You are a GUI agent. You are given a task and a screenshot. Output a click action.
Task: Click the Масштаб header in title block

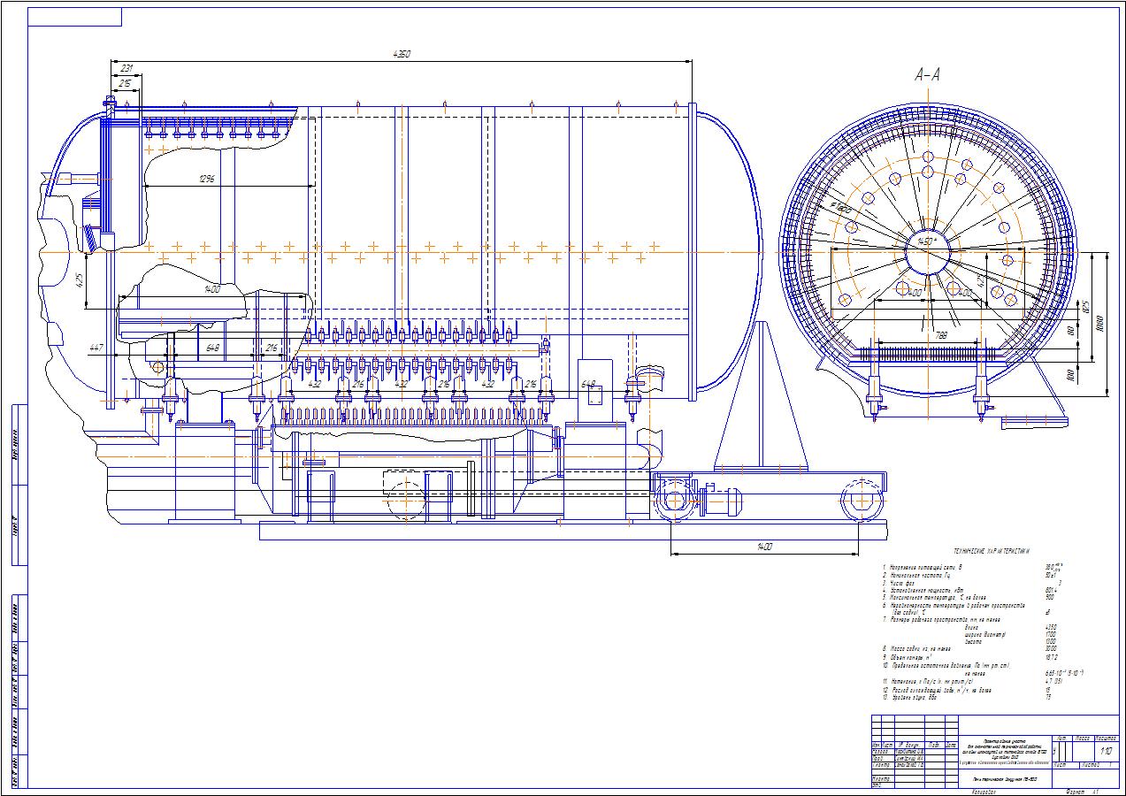[1107, 737]
